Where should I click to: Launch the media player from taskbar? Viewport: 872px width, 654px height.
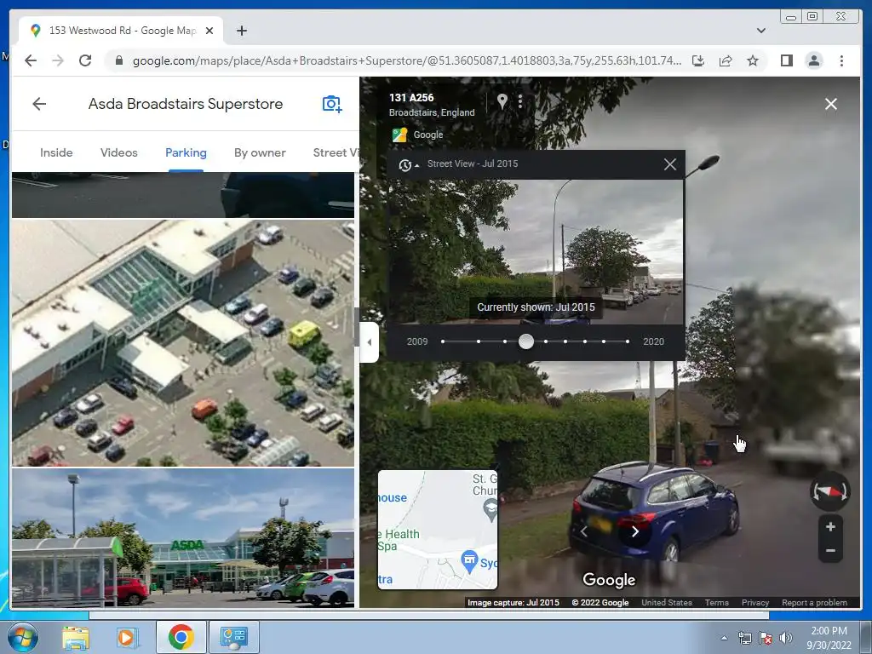tap(127, 637)
